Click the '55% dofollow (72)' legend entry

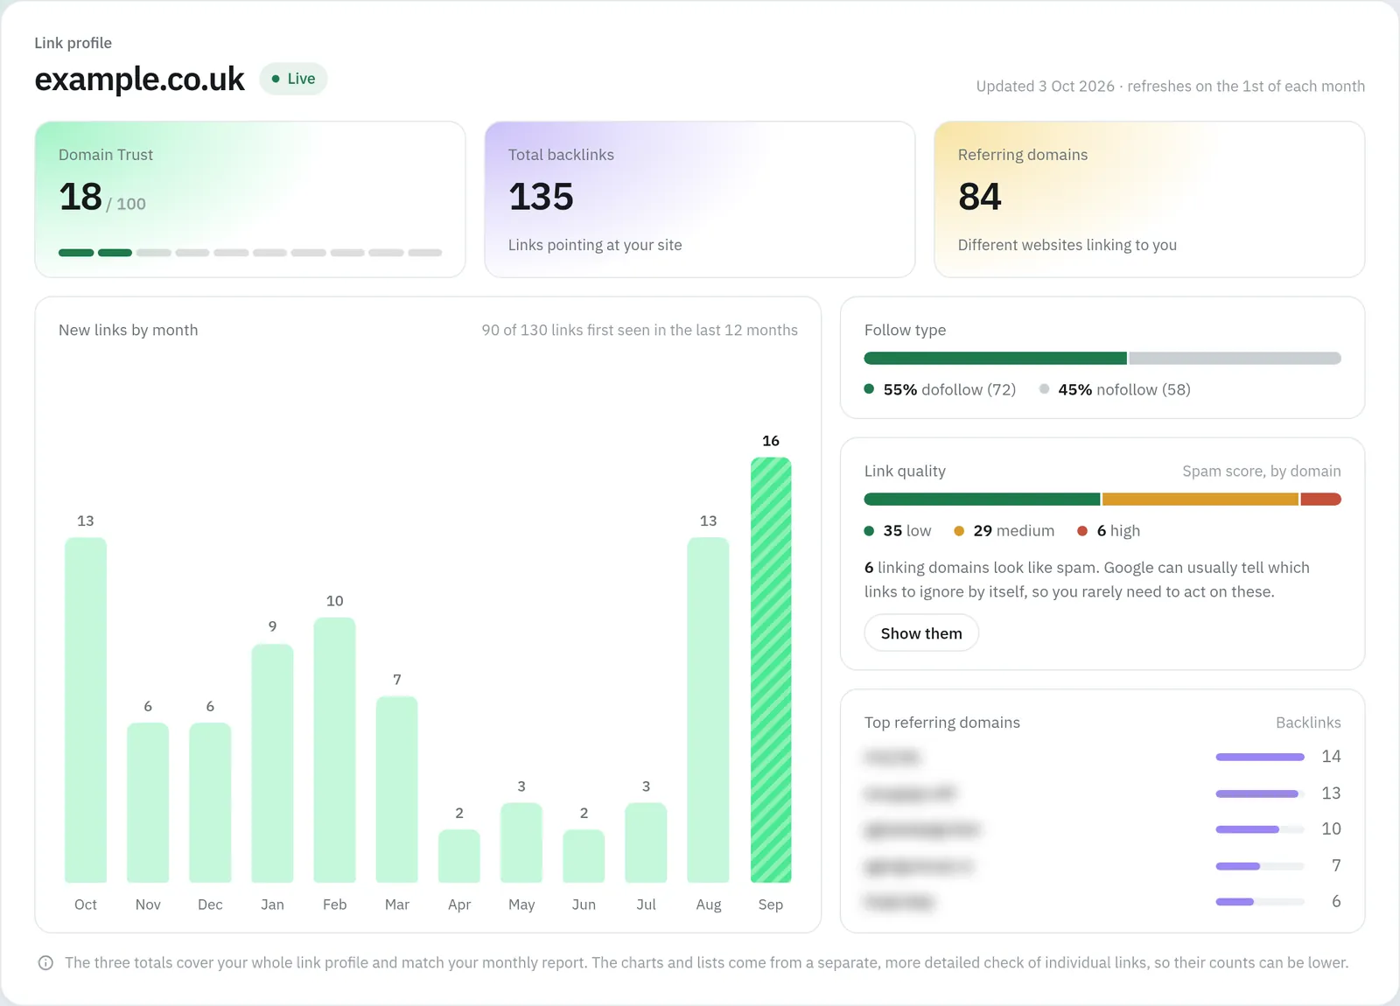941,390
